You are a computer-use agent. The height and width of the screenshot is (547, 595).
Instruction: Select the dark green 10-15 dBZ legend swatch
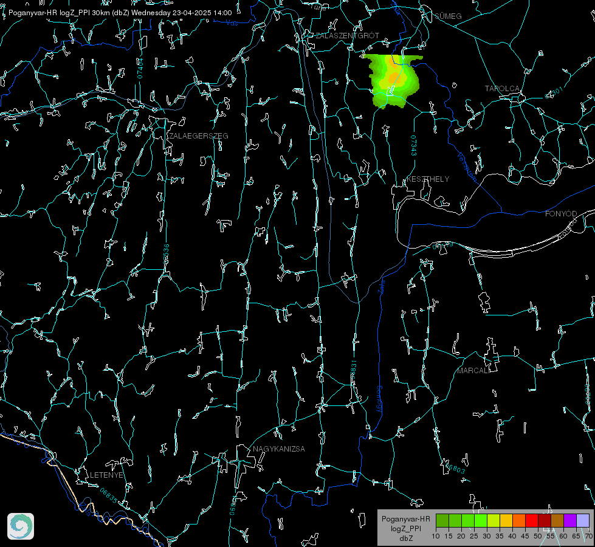pyautogui.click(x=442, y=520)
